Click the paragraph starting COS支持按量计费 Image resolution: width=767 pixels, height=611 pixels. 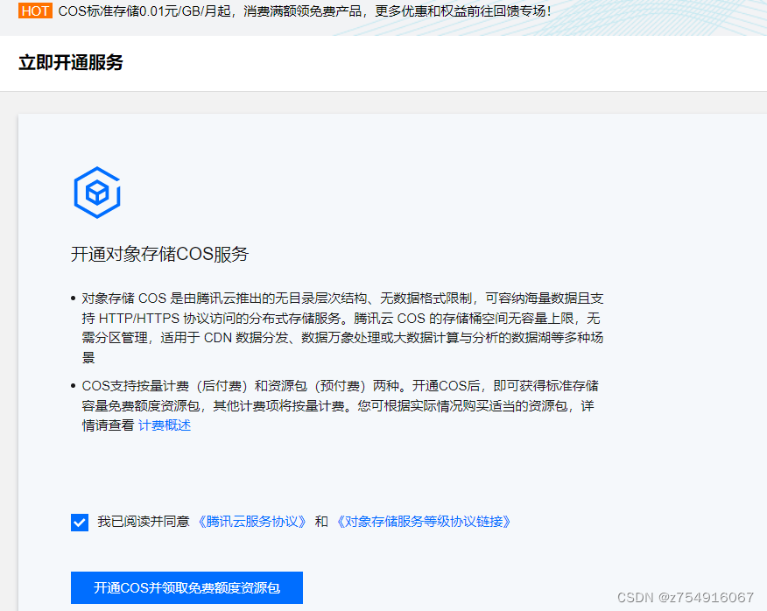pyautogui.click(x=340, y=405)
